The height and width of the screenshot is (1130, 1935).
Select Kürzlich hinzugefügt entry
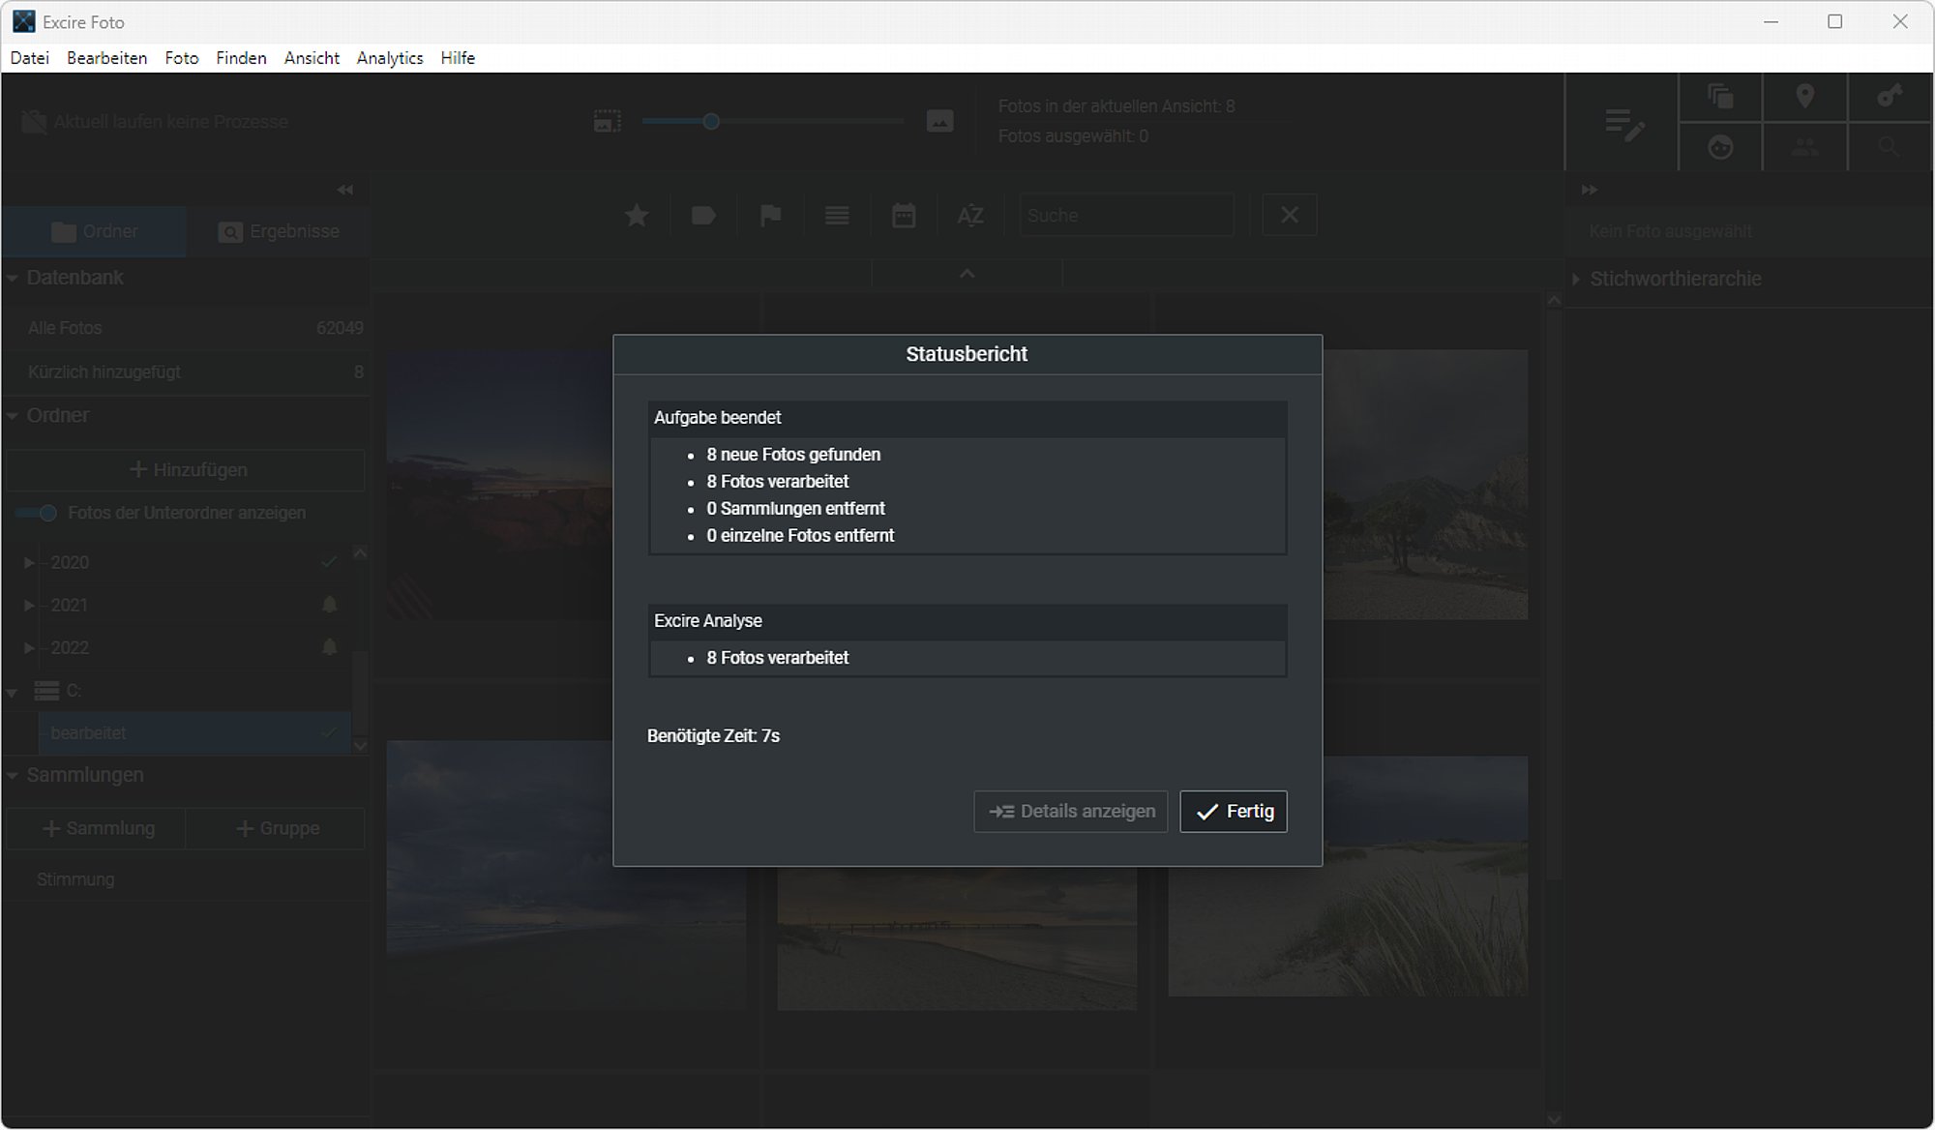186,372
